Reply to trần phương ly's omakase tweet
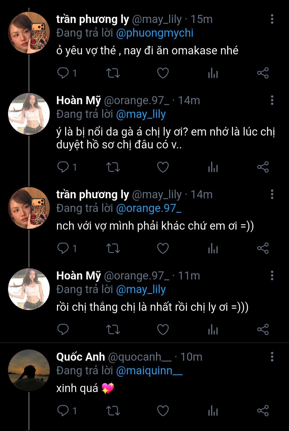 (x=63, y=73)
